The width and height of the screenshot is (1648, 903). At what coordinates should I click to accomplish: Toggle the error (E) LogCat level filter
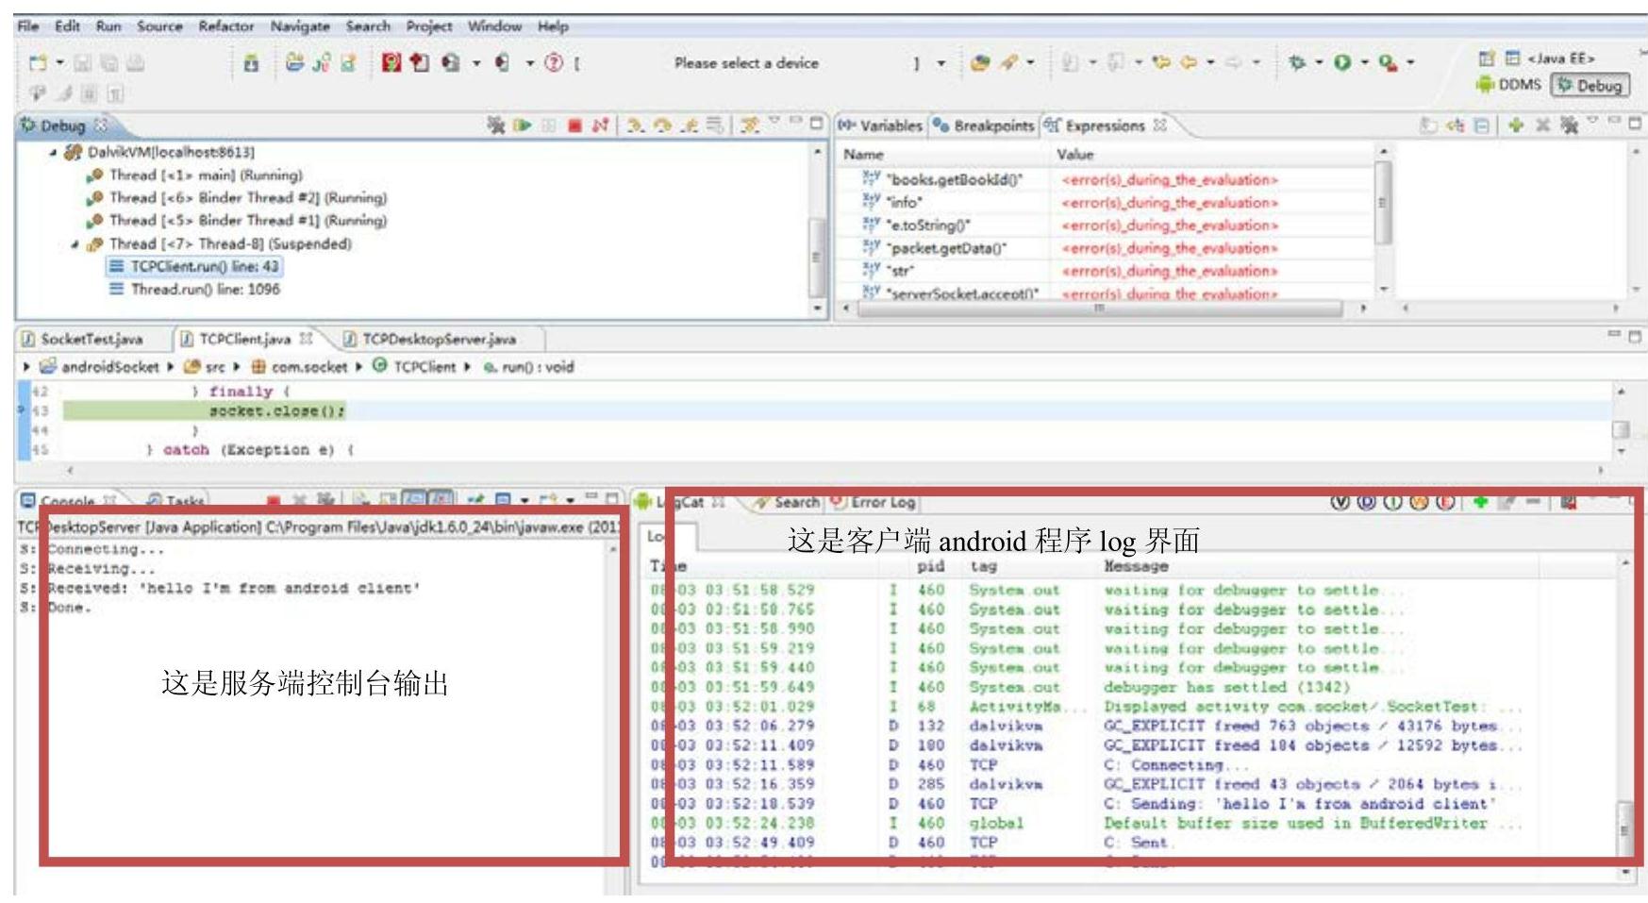point(1445,502)
